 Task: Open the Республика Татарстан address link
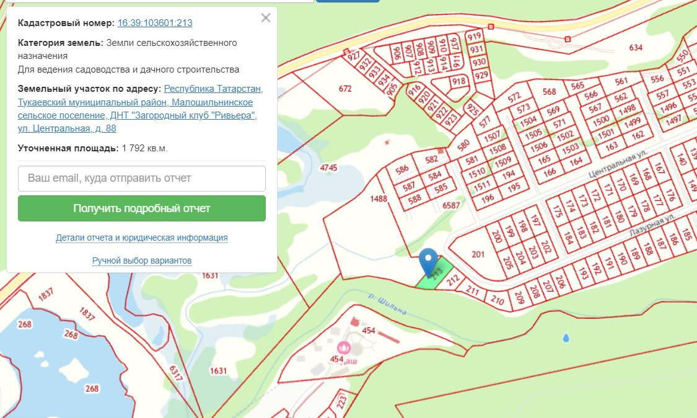tap(140, 109)
